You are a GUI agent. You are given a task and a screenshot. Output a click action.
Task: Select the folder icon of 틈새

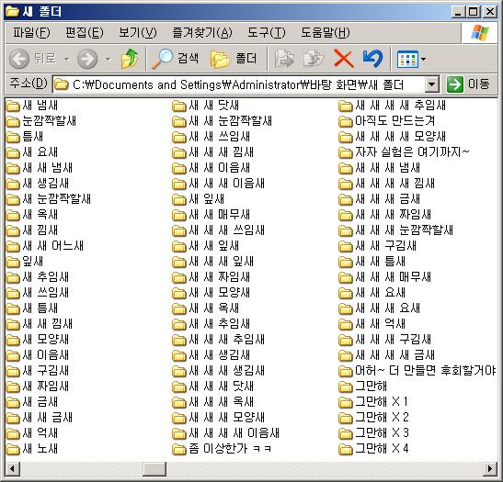pyautogui.click(x=13, y=137)
